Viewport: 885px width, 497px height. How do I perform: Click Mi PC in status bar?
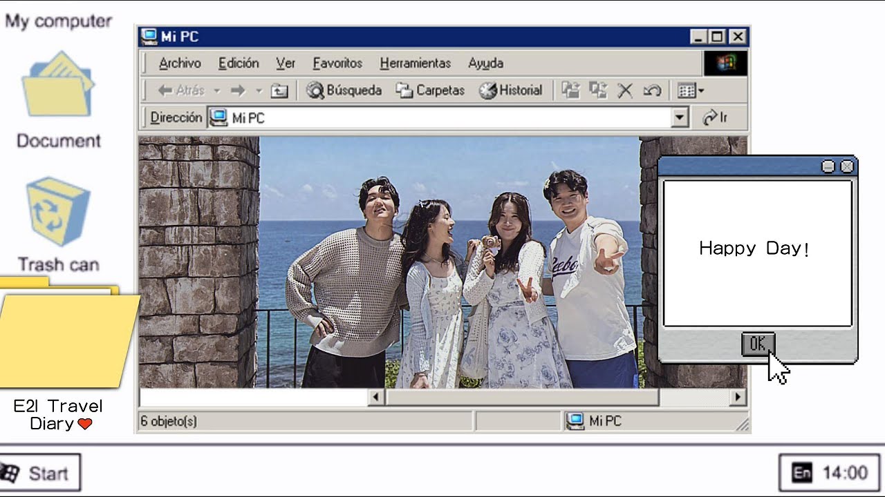click(x=594, y=421)
